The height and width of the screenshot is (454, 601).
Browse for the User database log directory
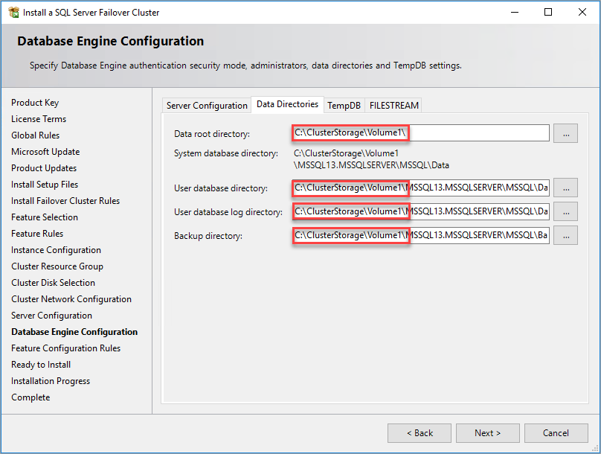click(565, 211)
